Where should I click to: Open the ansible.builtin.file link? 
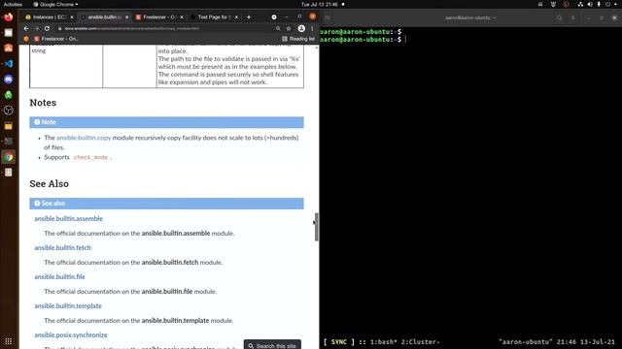point(59,276)
